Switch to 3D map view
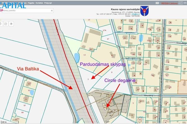Viewport: 187px width, 124px height. pos(157,3)
